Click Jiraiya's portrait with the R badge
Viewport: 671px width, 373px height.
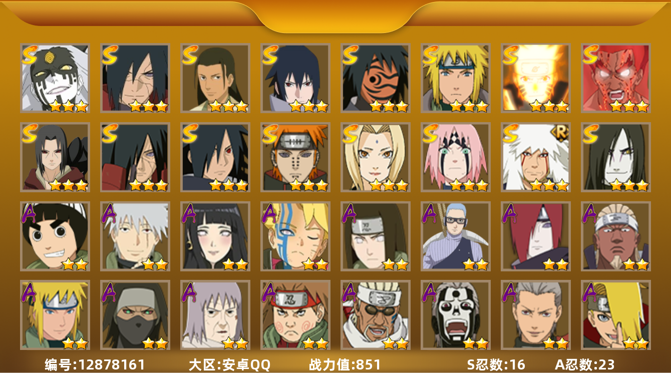coord(536,157)
